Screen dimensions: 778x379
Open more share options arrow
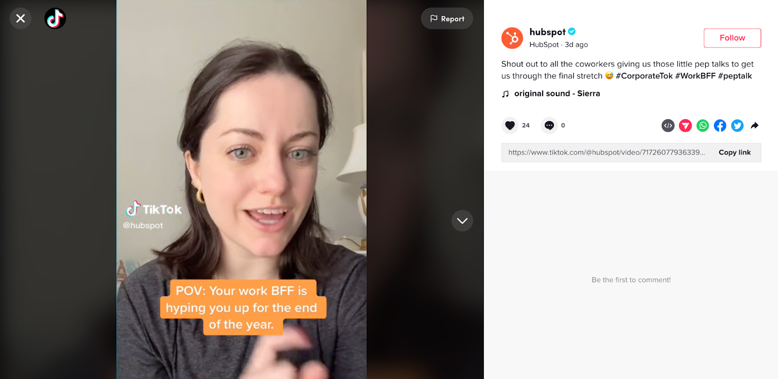coord(755,126)
